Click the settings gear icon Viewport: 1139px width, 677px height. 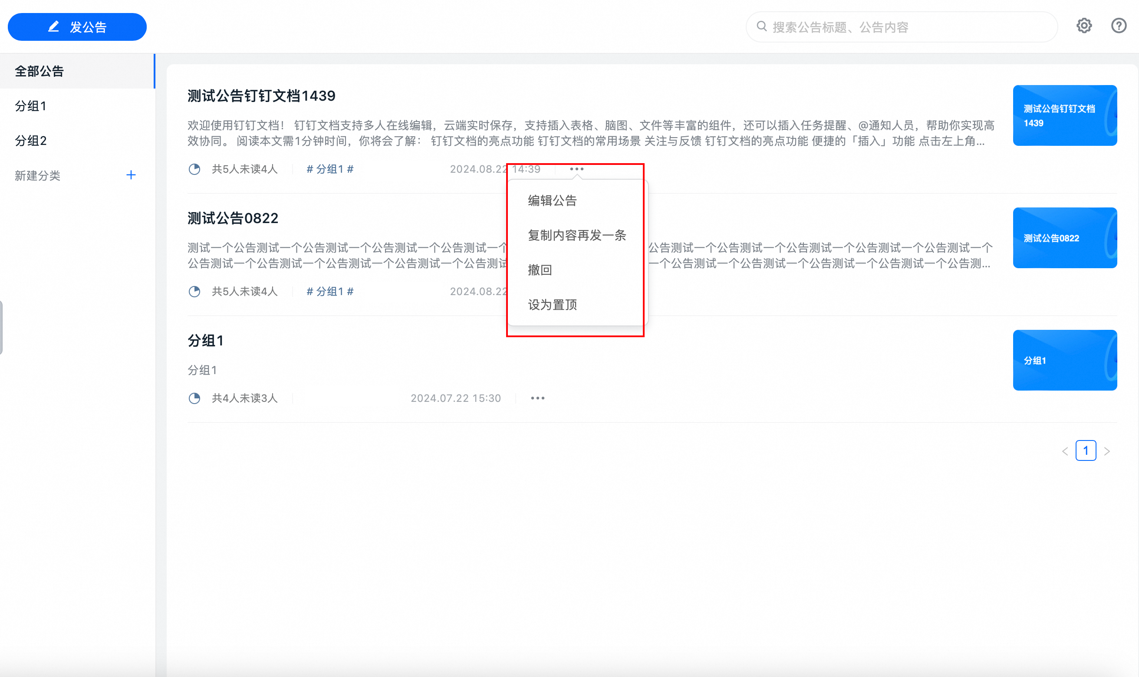coord(1084,26)
